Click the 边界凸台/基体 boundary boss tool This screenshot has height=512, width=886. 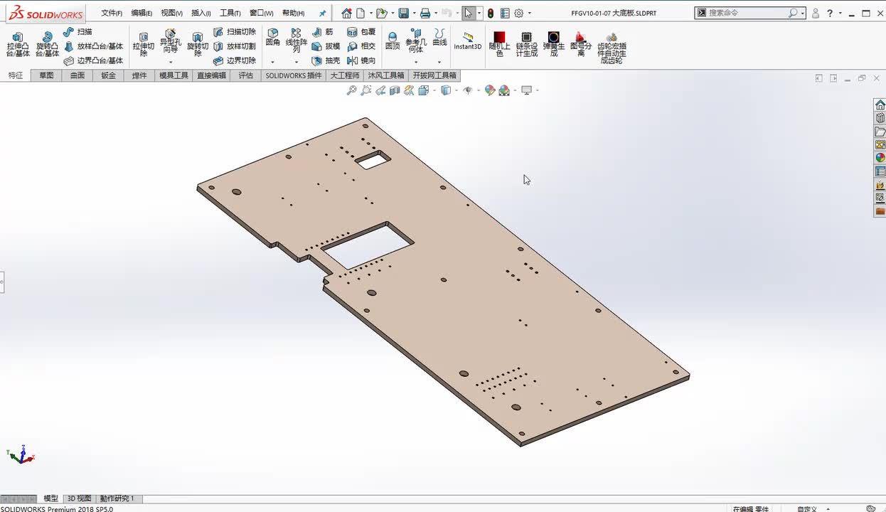coord(94,60)
